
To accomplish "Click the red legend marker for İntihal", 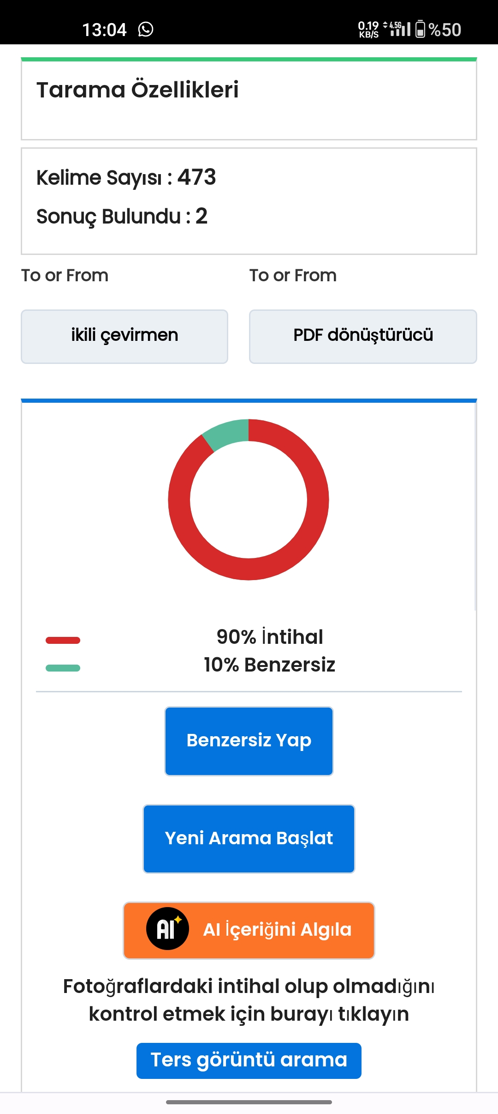I will tap(63, 640).
